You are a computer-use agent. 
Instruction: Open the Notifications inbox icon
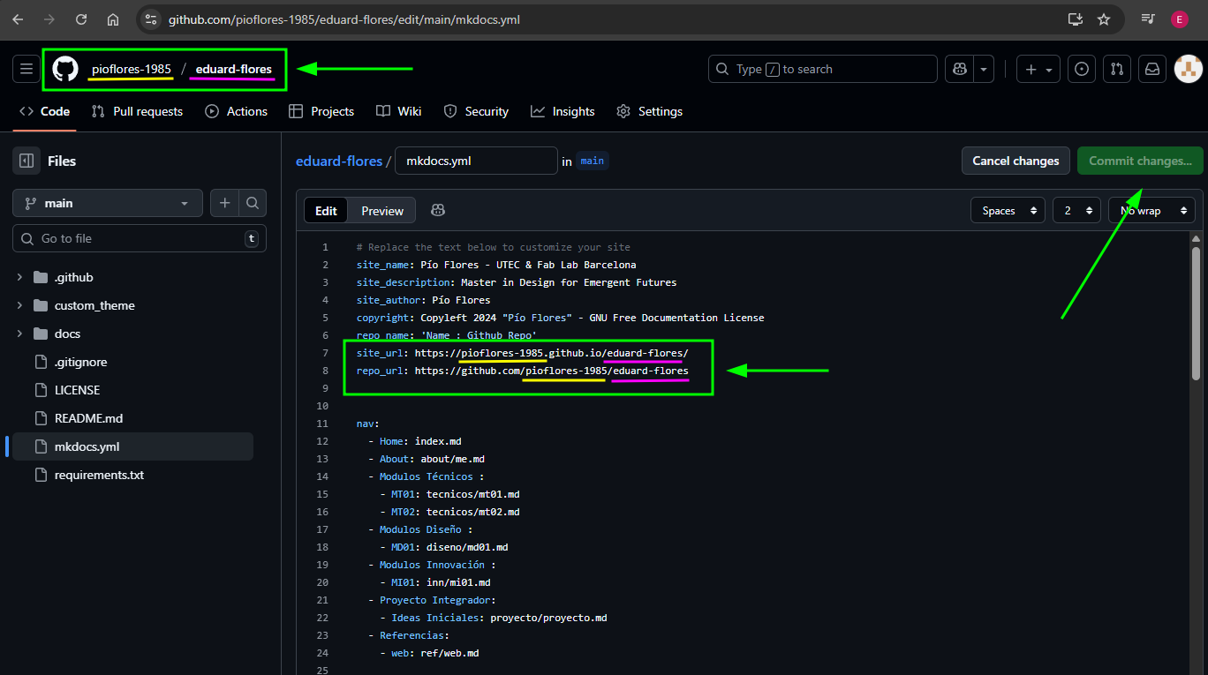[1152, 69]
